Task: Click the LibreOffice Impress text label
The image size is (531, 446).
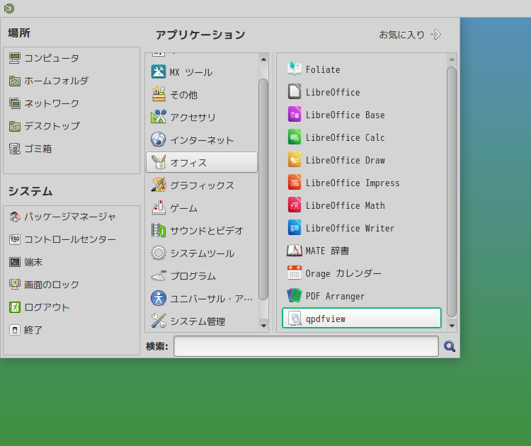Action: 353,183
